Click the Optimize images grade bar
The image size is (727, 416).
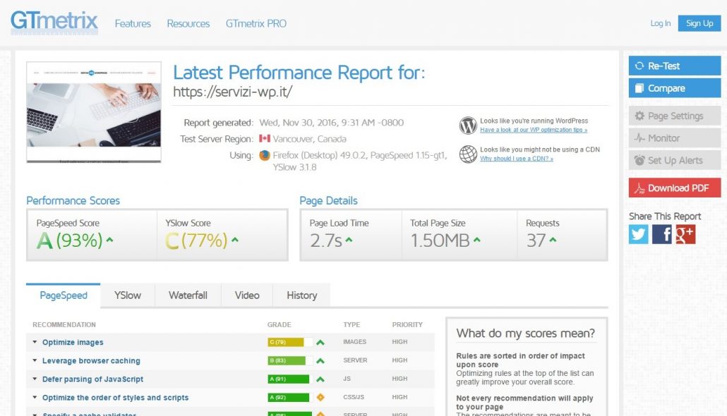(x=290, y=343)
